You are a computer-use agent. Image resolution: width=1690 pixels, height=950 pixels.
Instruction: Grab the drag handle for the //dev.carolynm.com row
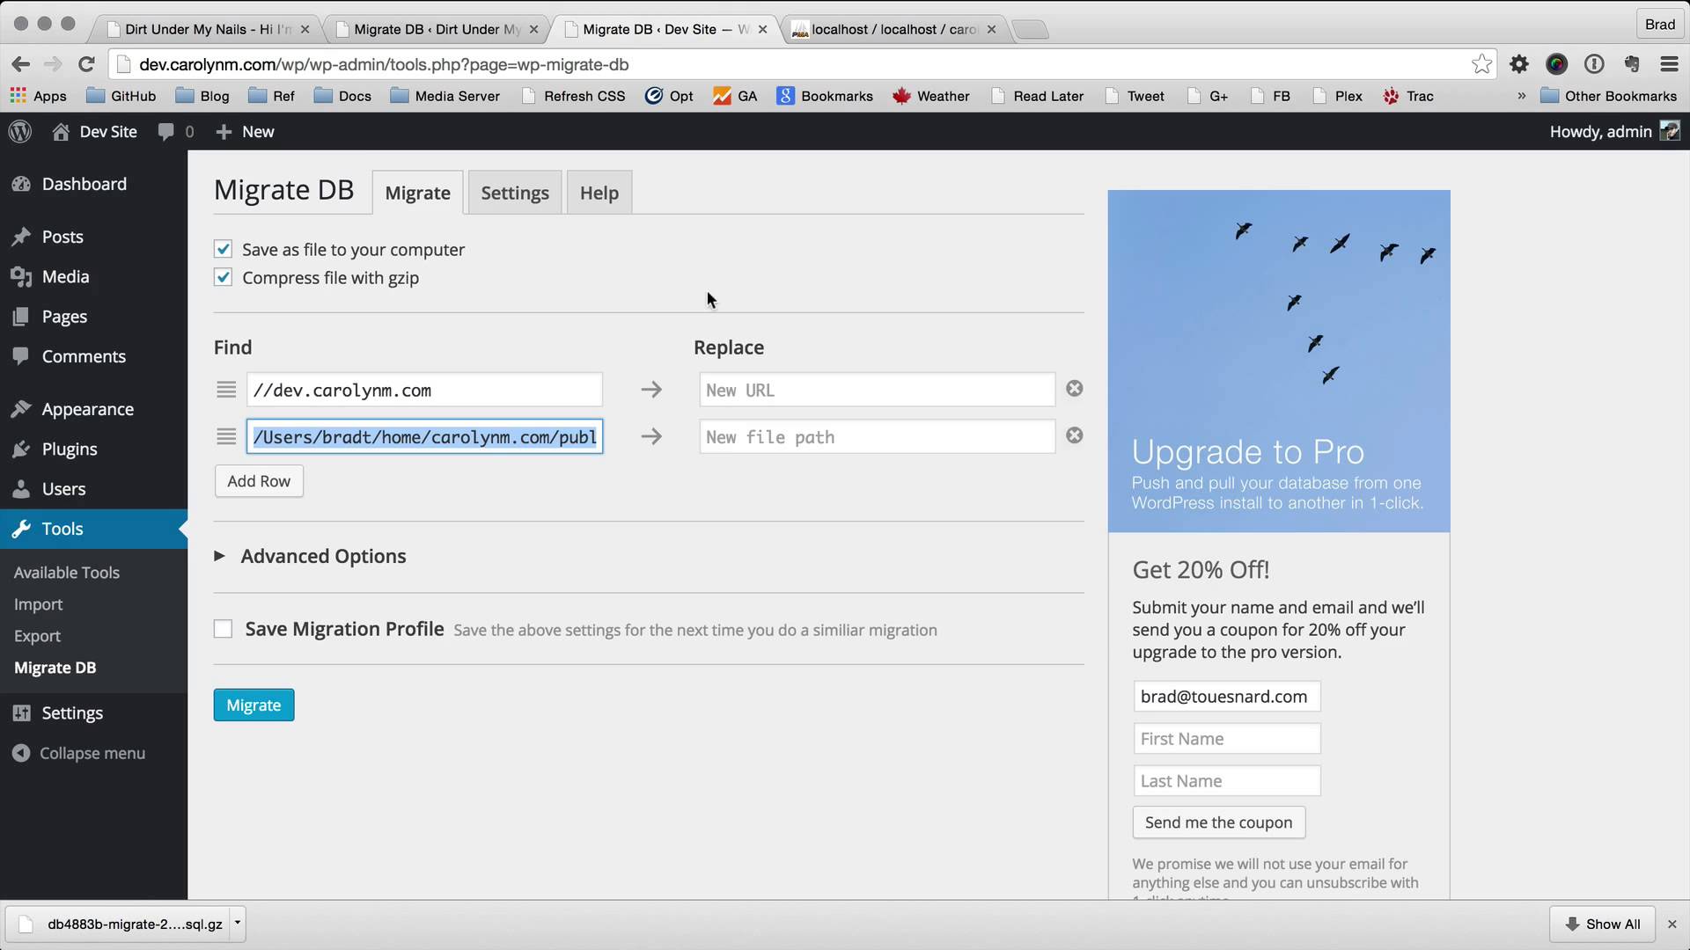click(x=226, y=390)
